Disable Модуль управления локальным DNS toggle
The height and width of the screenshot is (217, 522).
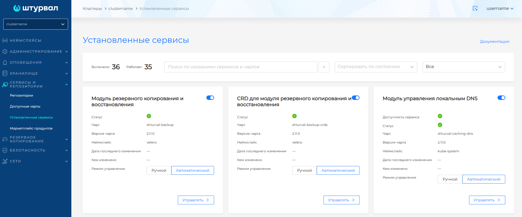click(x=501, y=98)
